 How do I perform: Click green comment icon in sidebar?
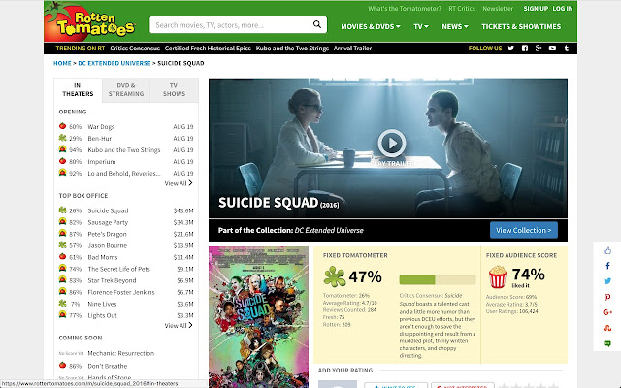607,343
